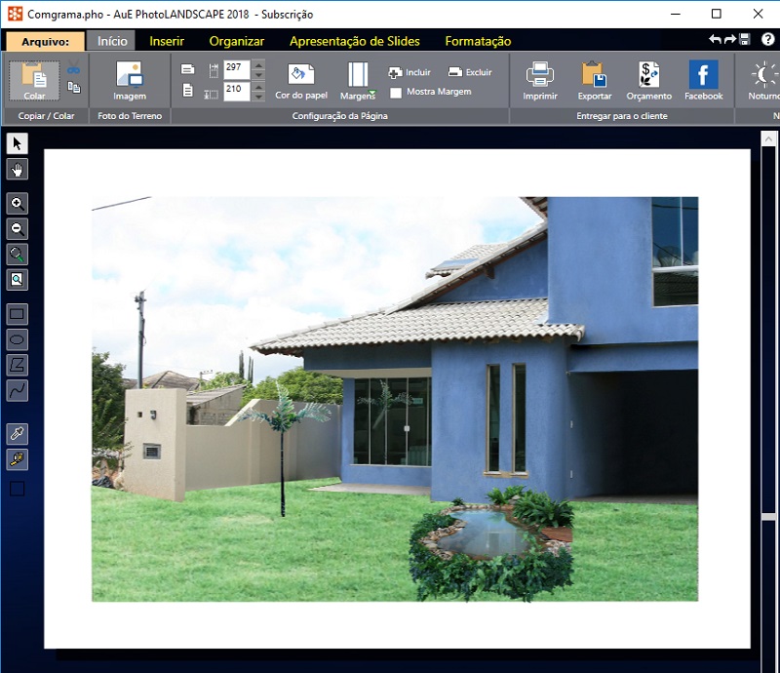This screenshot has height=673, width=780.
Task: Open the Orçamento budget tool
Action: (649, 80)
